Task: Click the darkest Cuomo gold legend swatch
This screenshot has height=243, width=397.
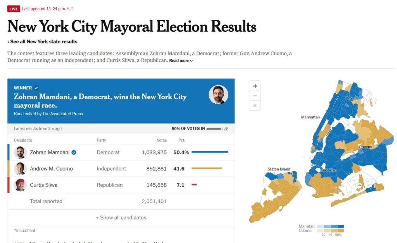Action: click(340, 231)
